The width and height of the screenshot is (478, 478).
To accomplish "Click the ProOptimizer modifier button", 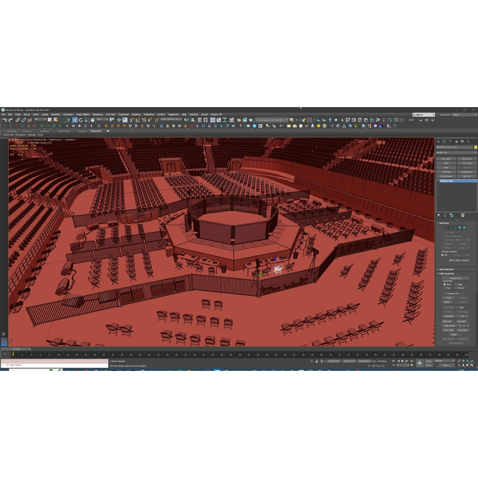I will click(x=467, y=172).
